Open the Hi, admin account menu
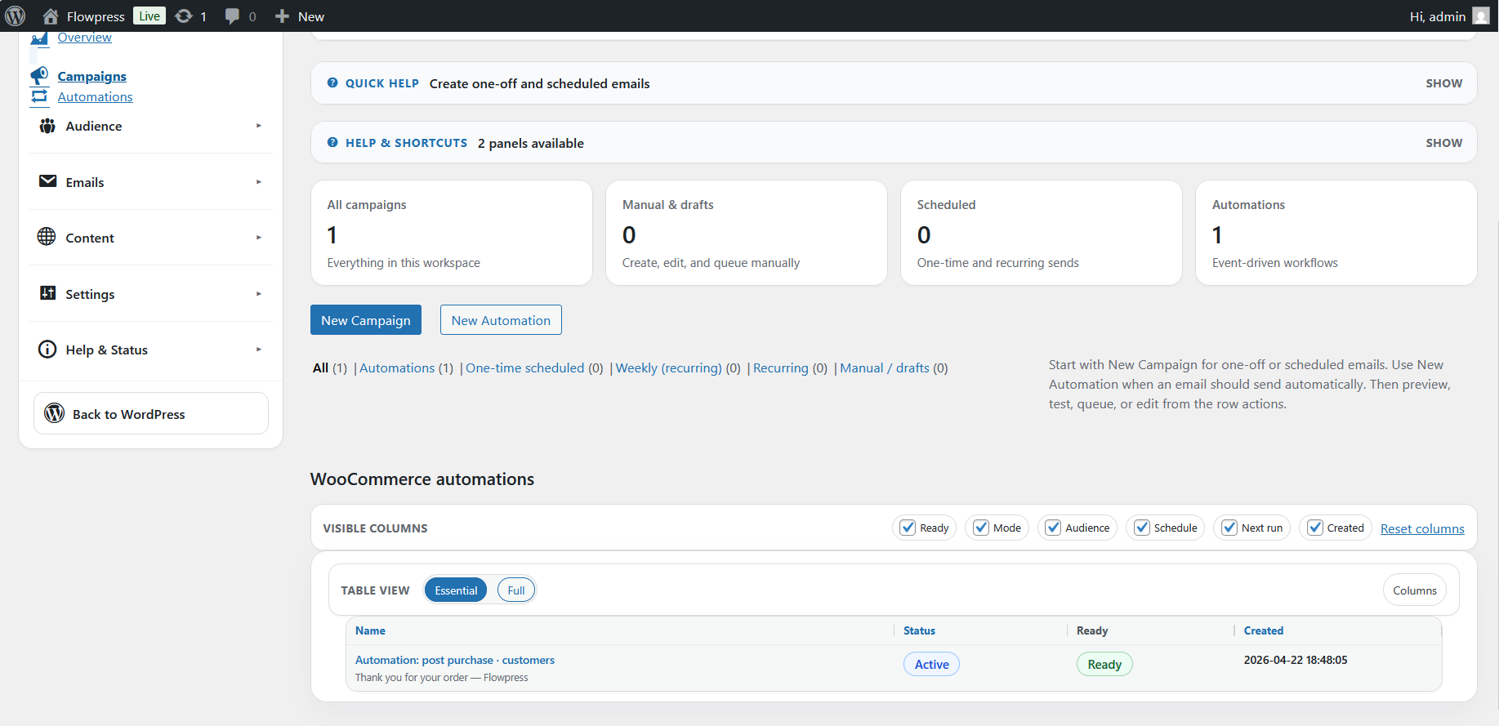The width and height of the screenshot is (1499, 726). 1449,16
